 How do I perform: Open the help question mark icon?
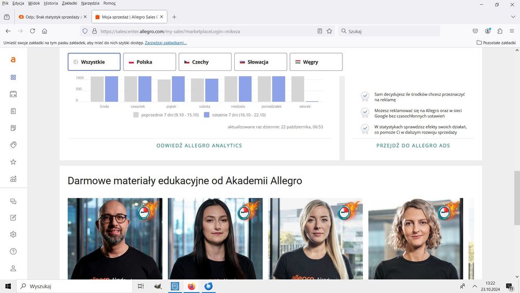click(x=13, y=251)
